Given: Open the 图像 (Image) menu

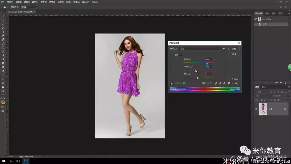Looking at the screenshot, I should 27,2.
